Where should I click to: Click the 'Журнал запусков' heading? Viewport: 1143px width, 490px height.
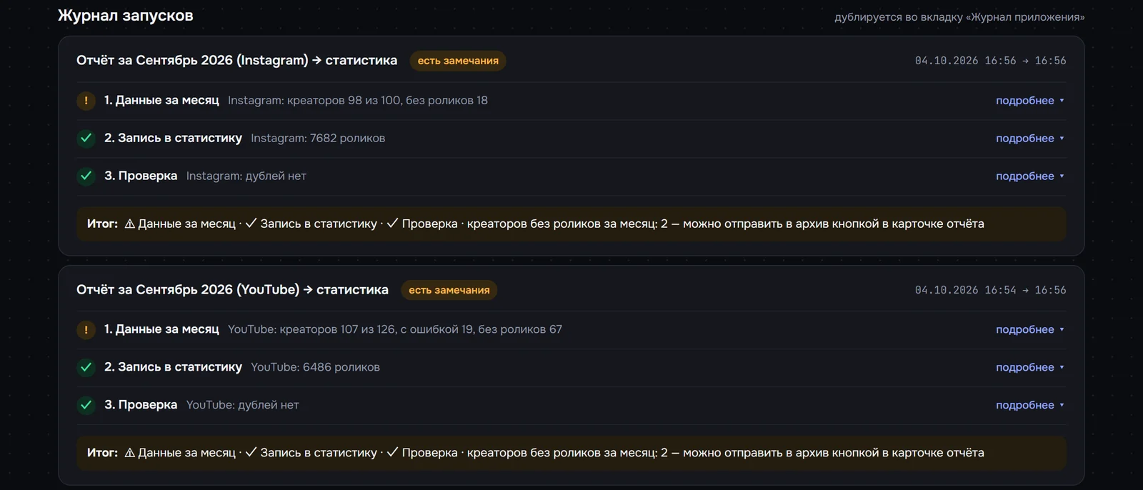click(126, 16)
